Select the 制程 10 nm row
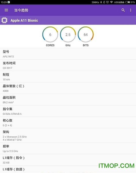 (68, 77)
